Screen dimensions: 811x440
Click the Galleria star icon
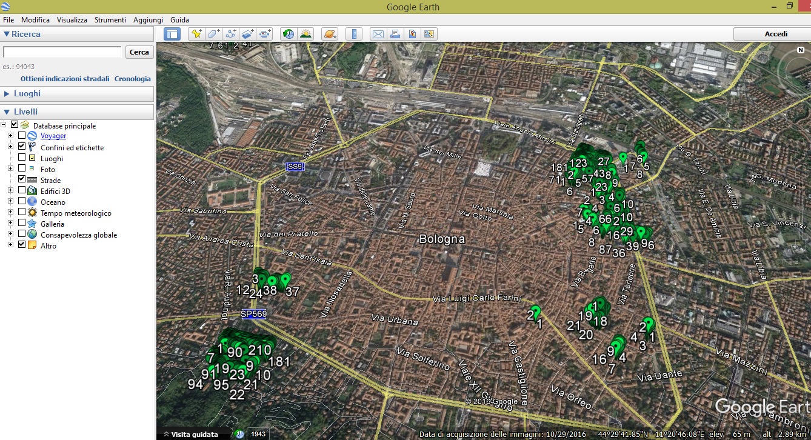pos(32,224)
